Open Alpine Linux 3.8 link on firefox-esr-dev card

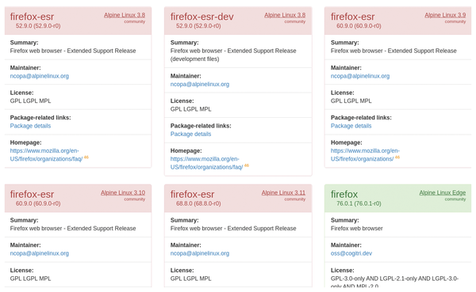click(285, 15)
